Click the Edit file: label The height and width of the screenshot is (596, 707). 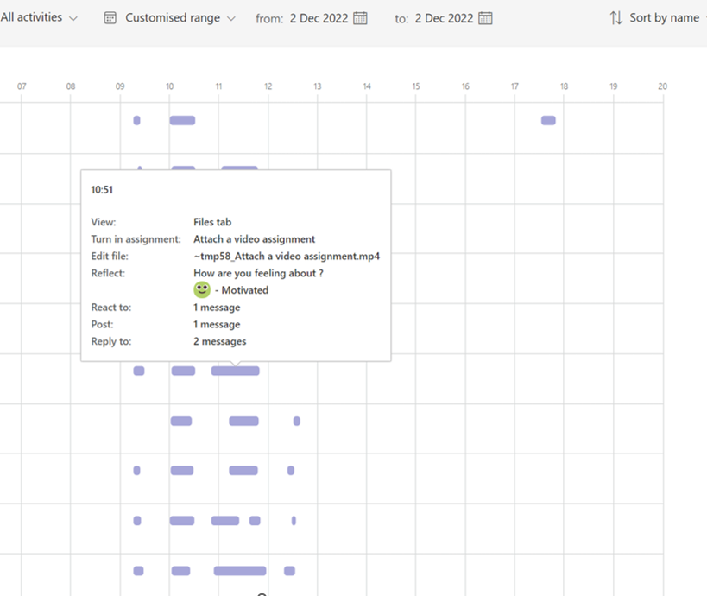110,257
